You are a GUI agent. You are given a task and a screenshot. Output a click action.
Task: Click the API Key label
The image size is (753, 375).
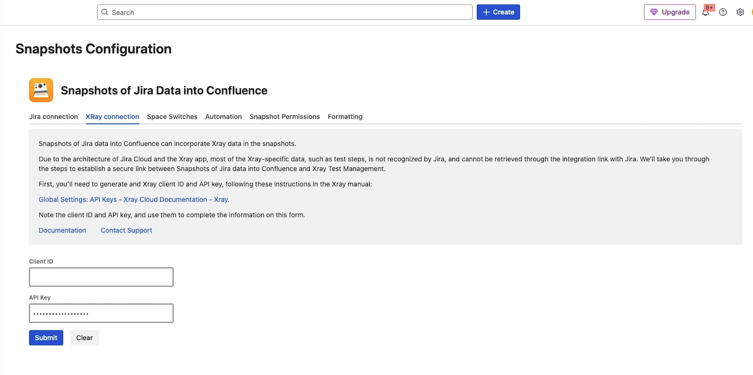coord(40,298)
